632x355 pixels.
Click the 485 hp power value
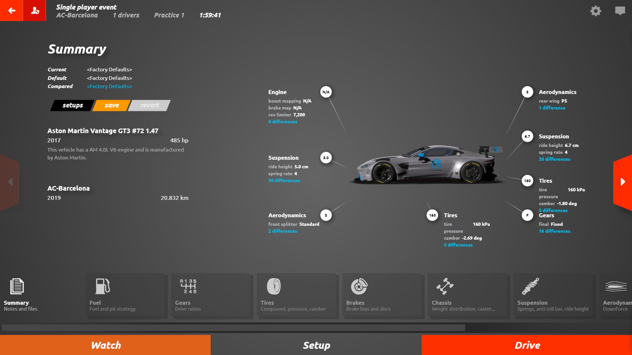tap(179, 140)
